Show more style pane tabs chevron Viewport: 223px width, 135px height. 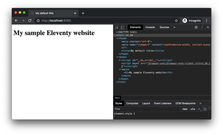click(200, 103)
